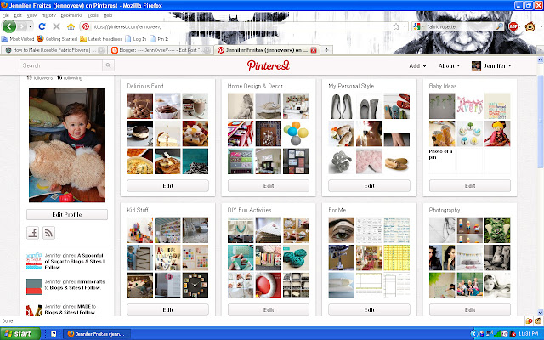This screenshot has height=340, width=544.
Task: Click the Pinterest logo
Action: pos(269,65)
